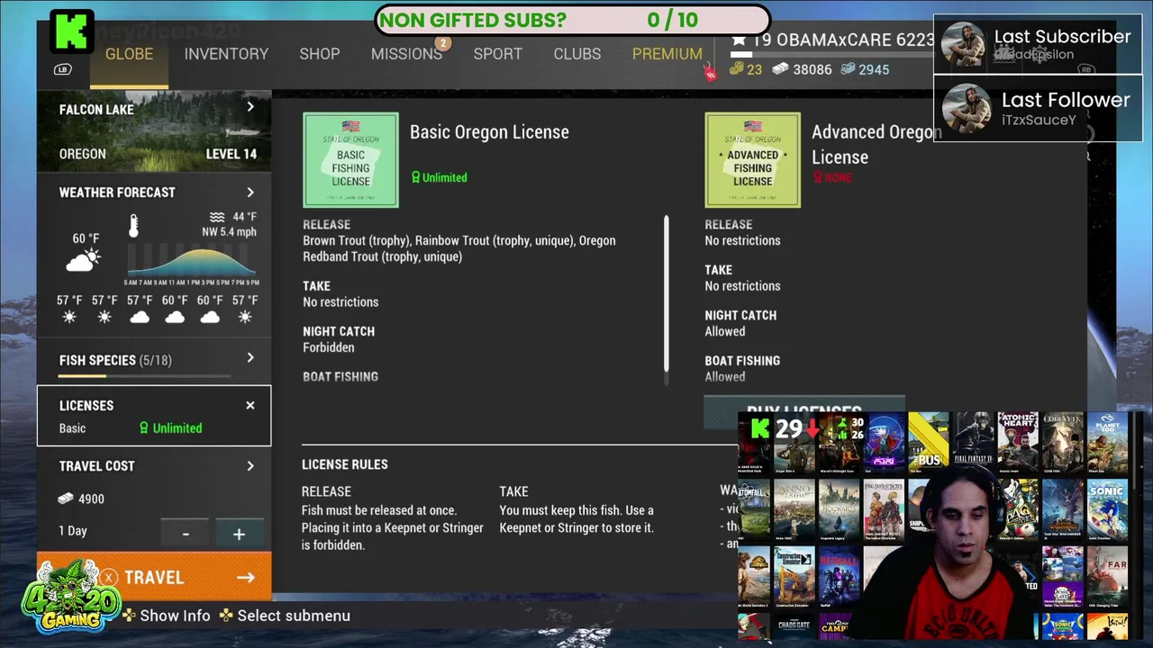This screenshot has width=1153, height=648.
Task: Click the second sun forecast icon
Action: click(104, 317)
